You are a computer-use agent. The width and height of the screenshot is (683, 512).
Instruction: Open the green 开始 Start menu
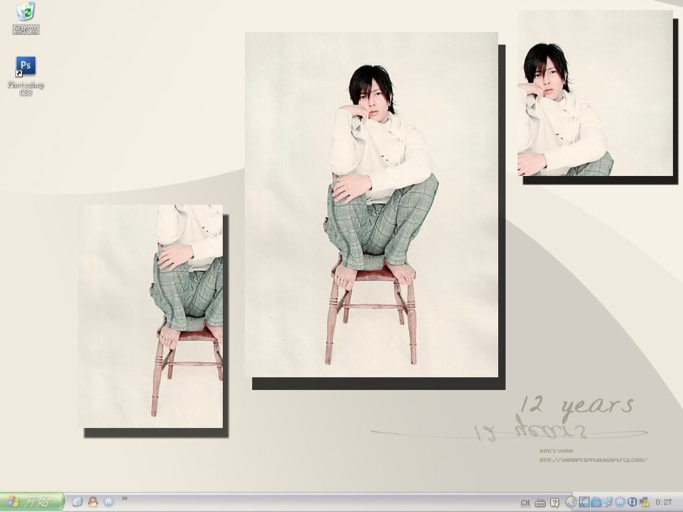31,502
